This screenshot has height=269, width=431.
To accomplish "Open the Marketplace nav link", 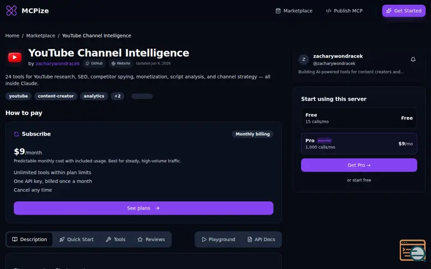I will point(294,11).
